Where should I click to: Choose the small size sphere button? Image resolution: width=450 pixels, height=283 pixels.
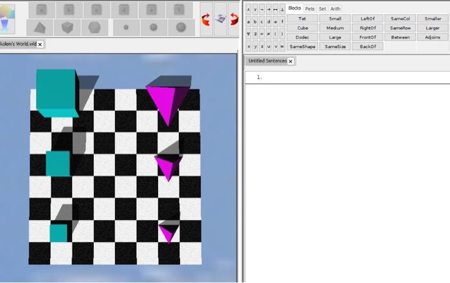[x=126, y=28]
